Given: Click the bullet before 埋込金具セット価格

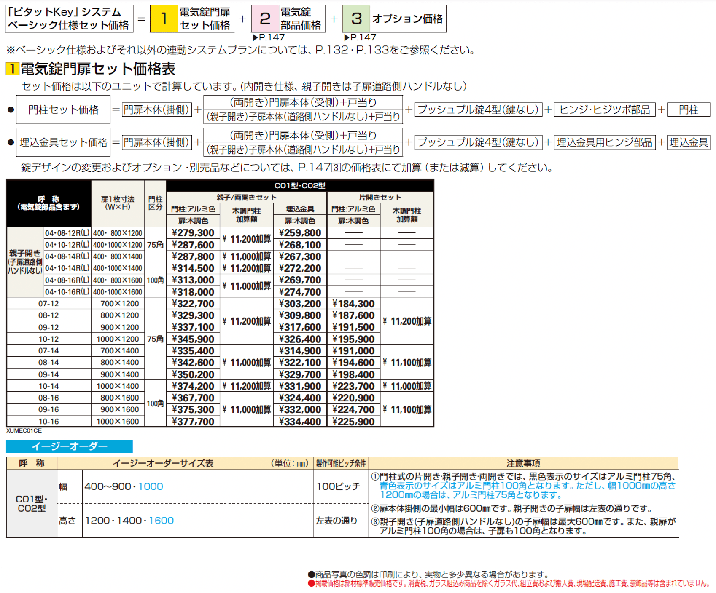Looking at the screenshot, I should pos(11,142).
